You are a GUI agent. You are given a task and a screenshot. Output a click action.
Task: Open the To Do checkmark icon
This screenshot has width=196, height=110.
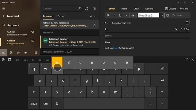click(x=26, y=53)
